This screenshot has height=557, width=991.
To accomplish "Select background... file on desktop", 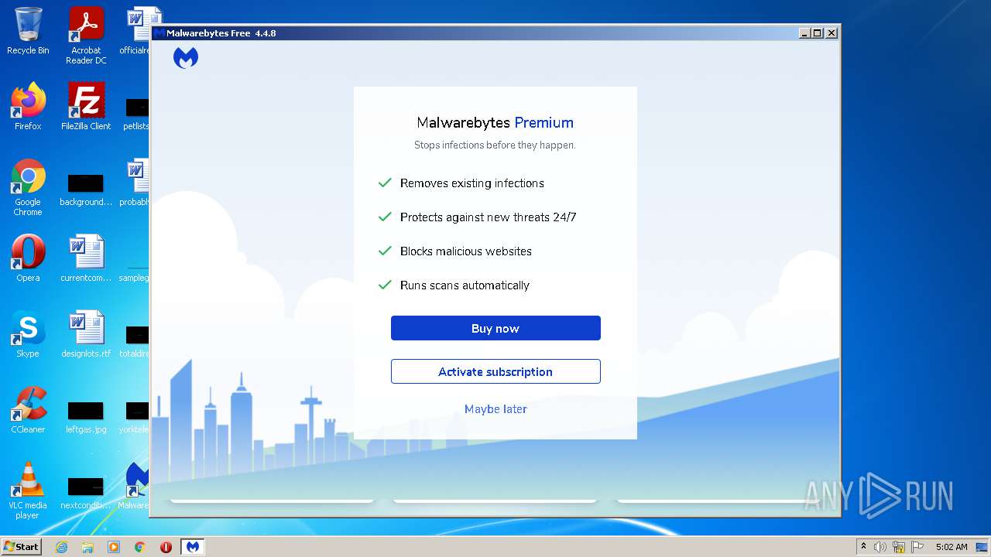I will tap(86, 189).
